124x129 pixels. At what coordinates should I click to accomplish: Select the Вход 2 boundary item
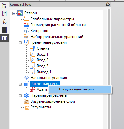coord(42,60)
